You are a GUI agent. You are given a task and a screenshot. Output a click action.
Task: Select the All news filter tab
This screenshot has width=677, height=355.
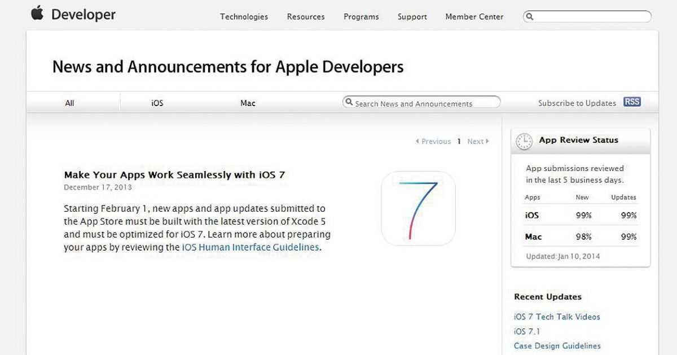(69, 103)
